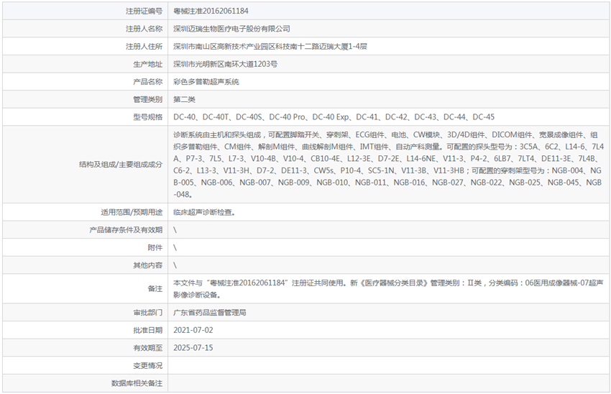Click the label 审批部门

[x=147, y=313]
